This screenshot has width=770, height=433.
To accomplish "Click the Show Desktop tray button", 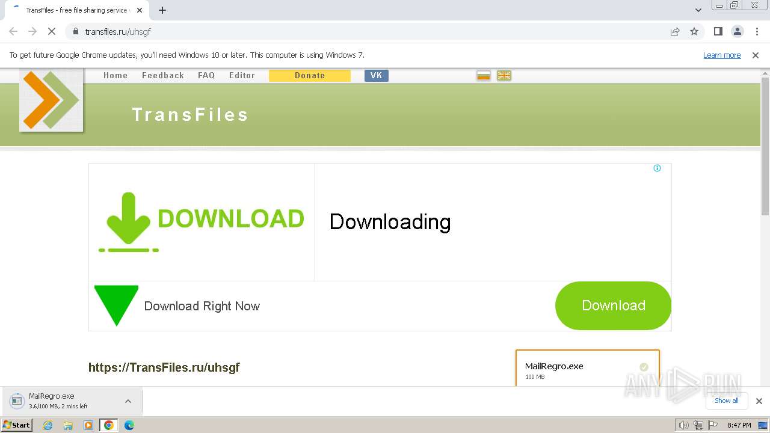I will [763, 425].
